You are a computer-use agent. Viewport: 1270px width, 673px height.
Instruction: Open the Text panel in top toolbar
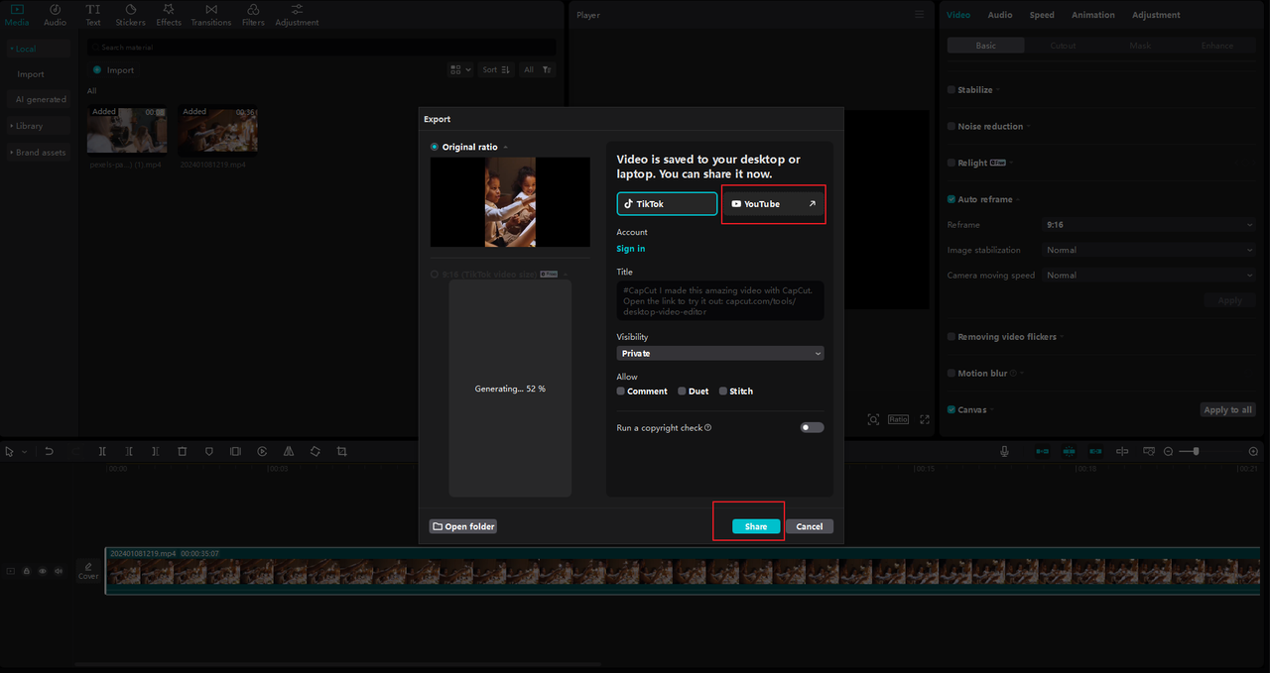[92, 15]
